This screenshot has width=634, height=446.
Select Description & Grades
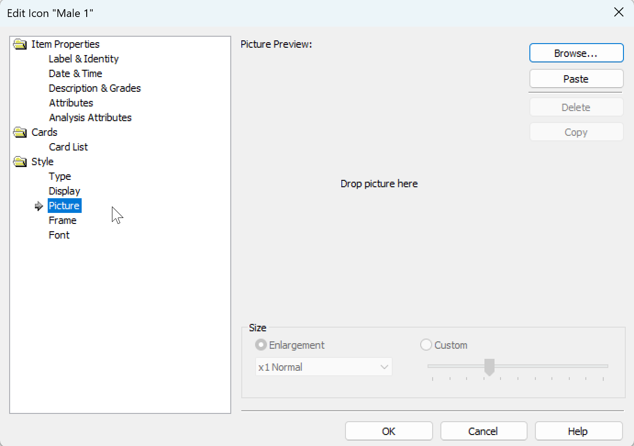[x=95, y=88]
